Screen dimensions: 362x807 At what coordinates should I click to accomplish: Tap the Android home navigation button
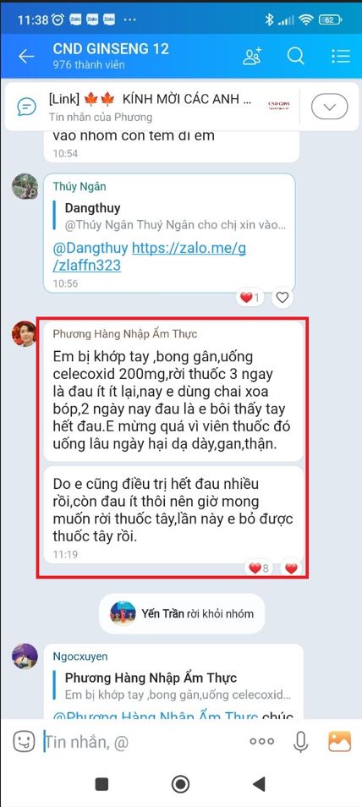[x=181, y=784]
